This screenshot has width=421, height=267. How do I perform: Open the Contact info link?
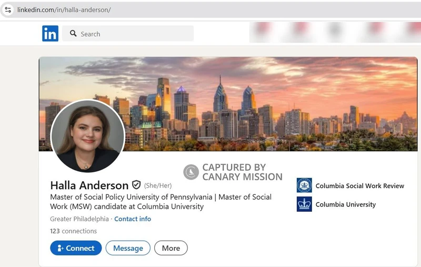pyautogui.click(x=133, y=219)
